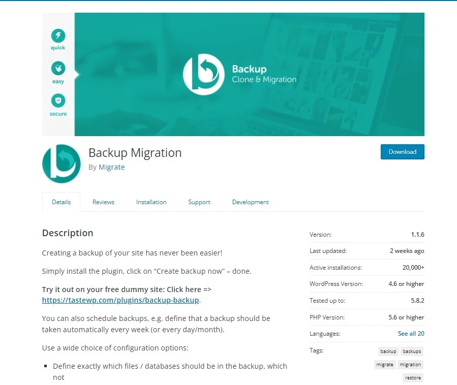
Task: View the Development tab
Action: point(250,202)
